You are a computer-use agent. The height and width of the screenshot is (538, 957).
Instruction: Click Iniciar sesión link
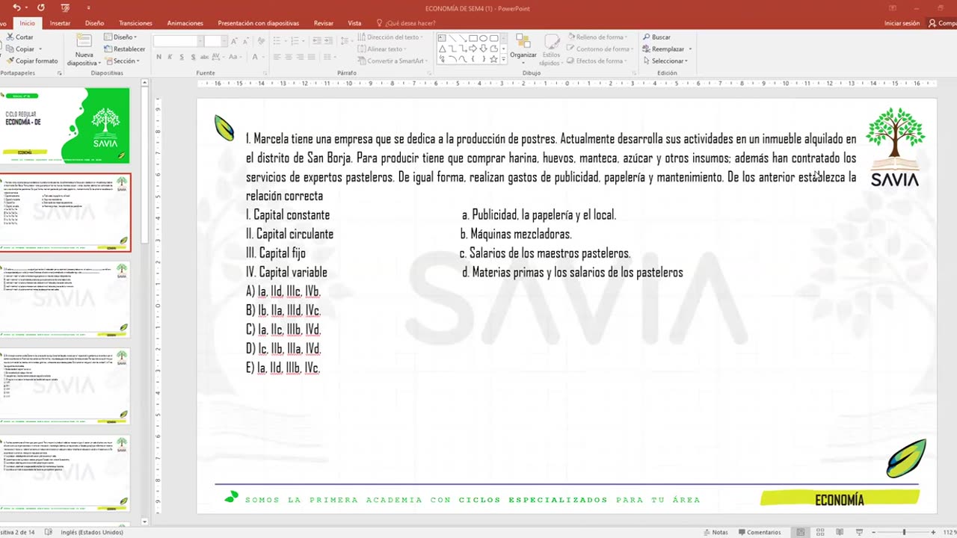coord(902,23)
